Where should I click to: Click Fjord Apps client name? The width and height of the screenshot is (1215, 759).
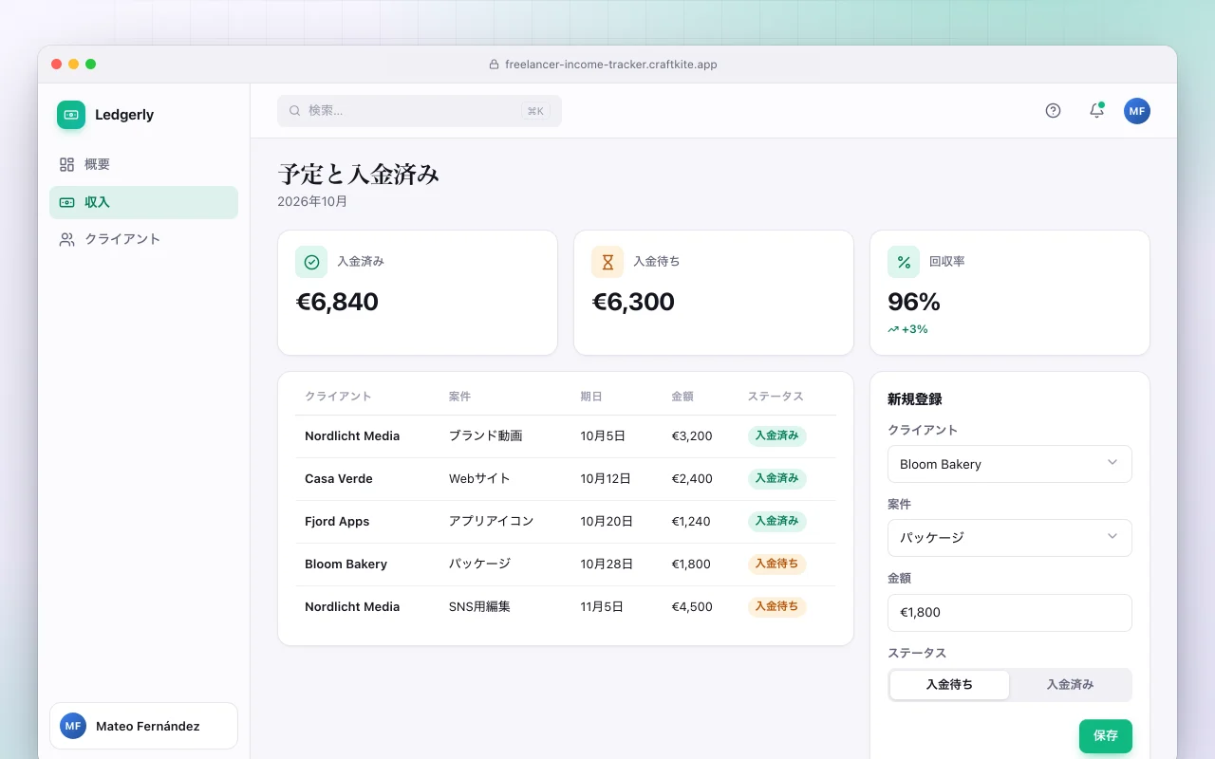tap(337, 522)
